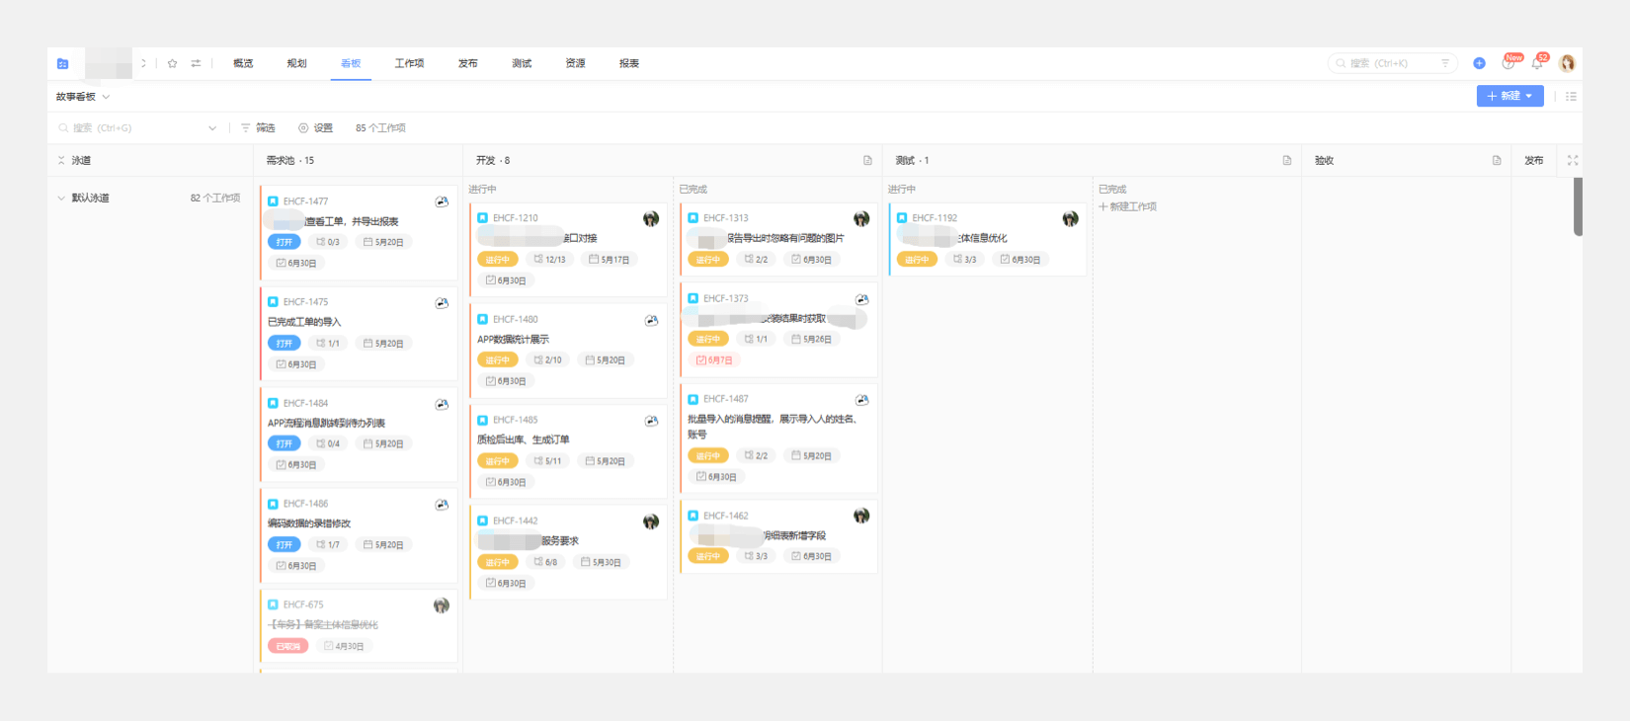Image resolution: width=1630 pixels, height=721 pixels.
Task: Click the 打开 status tag on EHCF-1477
Action: pyautogui.click(x=284, y=242)
